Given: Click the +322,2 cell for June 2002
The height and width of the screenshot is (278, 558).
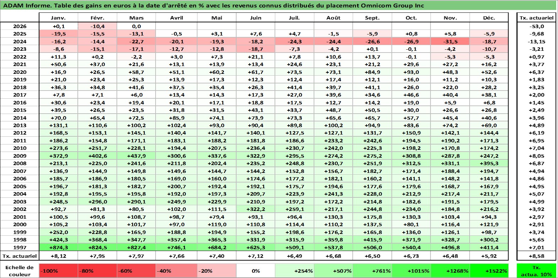Looking at the screenshot, I should point(255,209).
